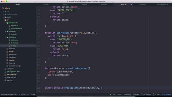Collapse the components folder chevron
The height and width of the screenshot is (97, 172).
point(5,23)
